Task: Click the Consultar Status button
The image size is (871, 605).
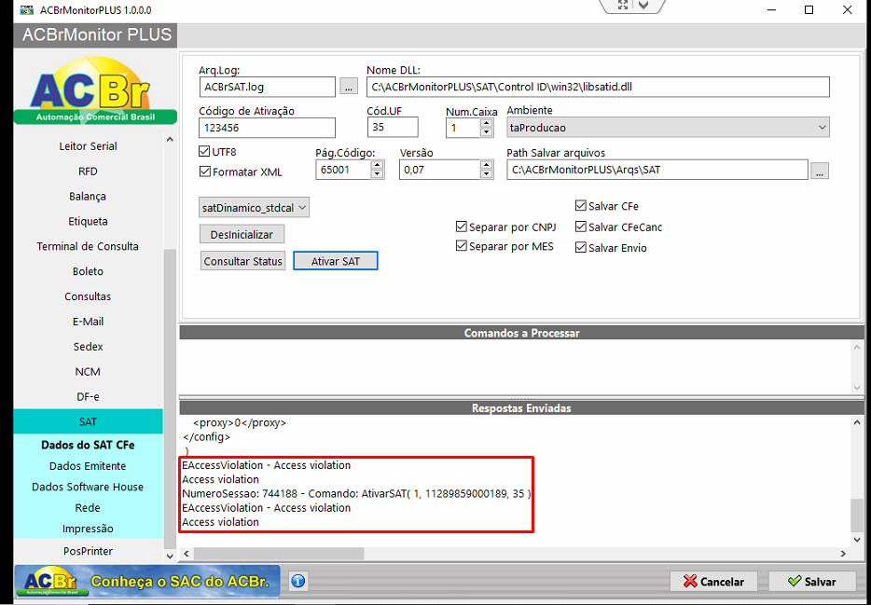Action: click(242, 261)
